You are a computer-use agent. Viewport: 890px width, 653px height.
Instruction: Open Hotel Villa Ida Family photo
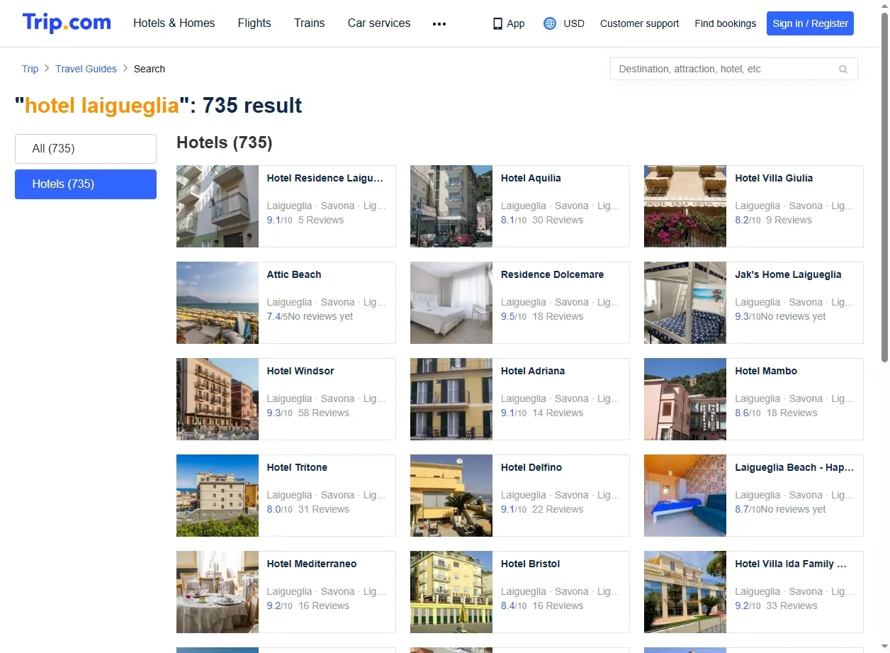685,592
